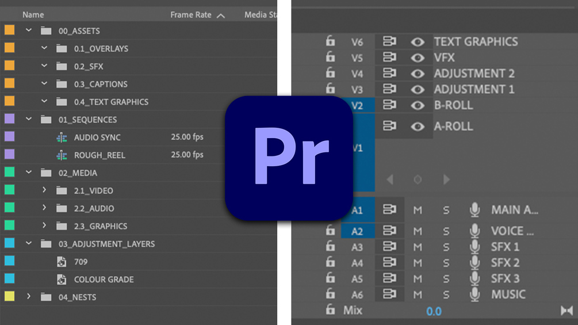Viewport: 578px width, 325px height.
Task: Select the COLOUR GRADE adjustment layer
Action: point(104,280)
